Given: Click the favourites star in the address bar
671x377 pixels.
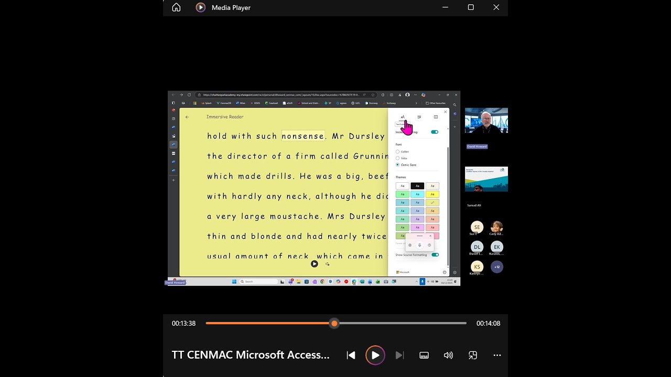Looking at the screenshot, I should point(373,95).
